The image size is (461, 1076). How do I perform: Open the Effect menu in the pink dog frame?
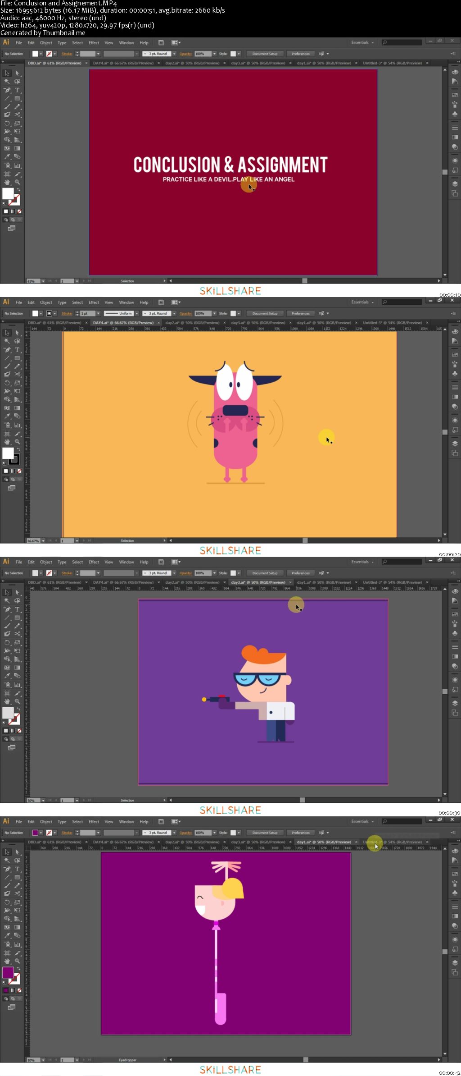coord(94,302)
